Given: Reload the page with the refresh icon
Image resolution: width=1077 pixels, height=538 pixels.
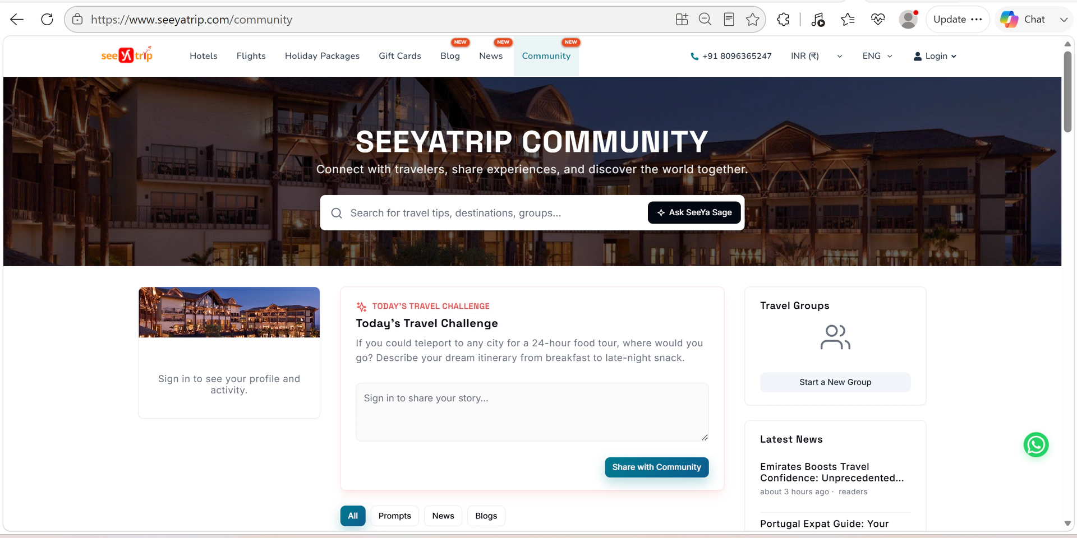Looking at the screenshot, I should 47,20.
